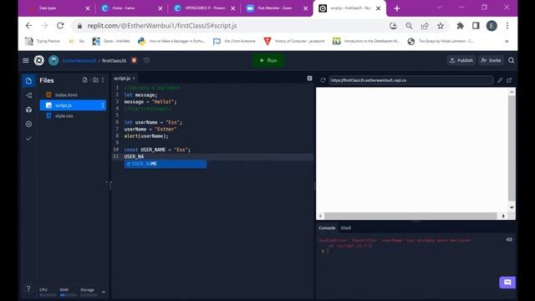Add a new folder in Files panel
This screenshot has height=301, width=535.
95,80
